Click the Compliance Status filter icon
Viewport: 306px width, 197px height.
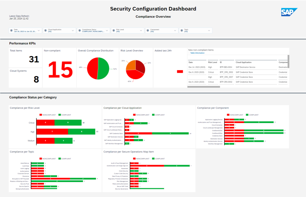[79, 31]
